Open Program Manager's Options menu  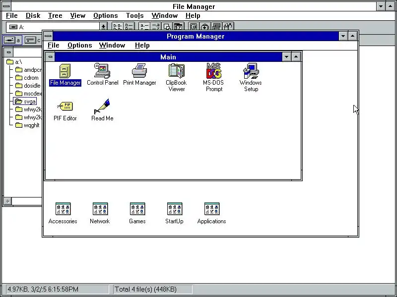coord(80,46)
